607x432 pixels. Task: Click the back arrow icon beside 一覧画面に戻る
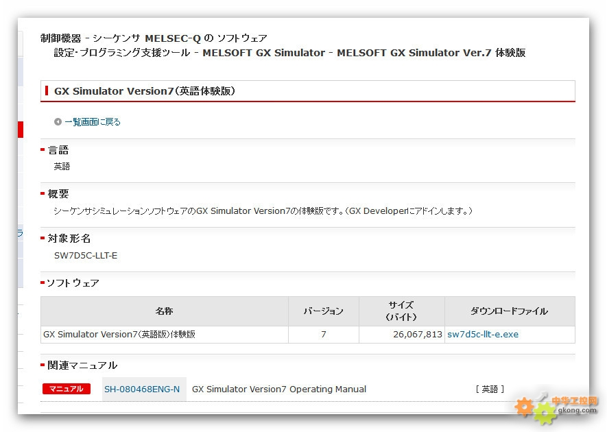pos(58,122)
